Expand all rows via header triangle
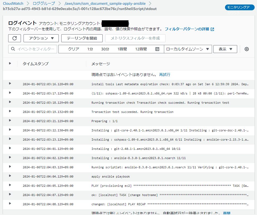 click(x=10, y=63)
